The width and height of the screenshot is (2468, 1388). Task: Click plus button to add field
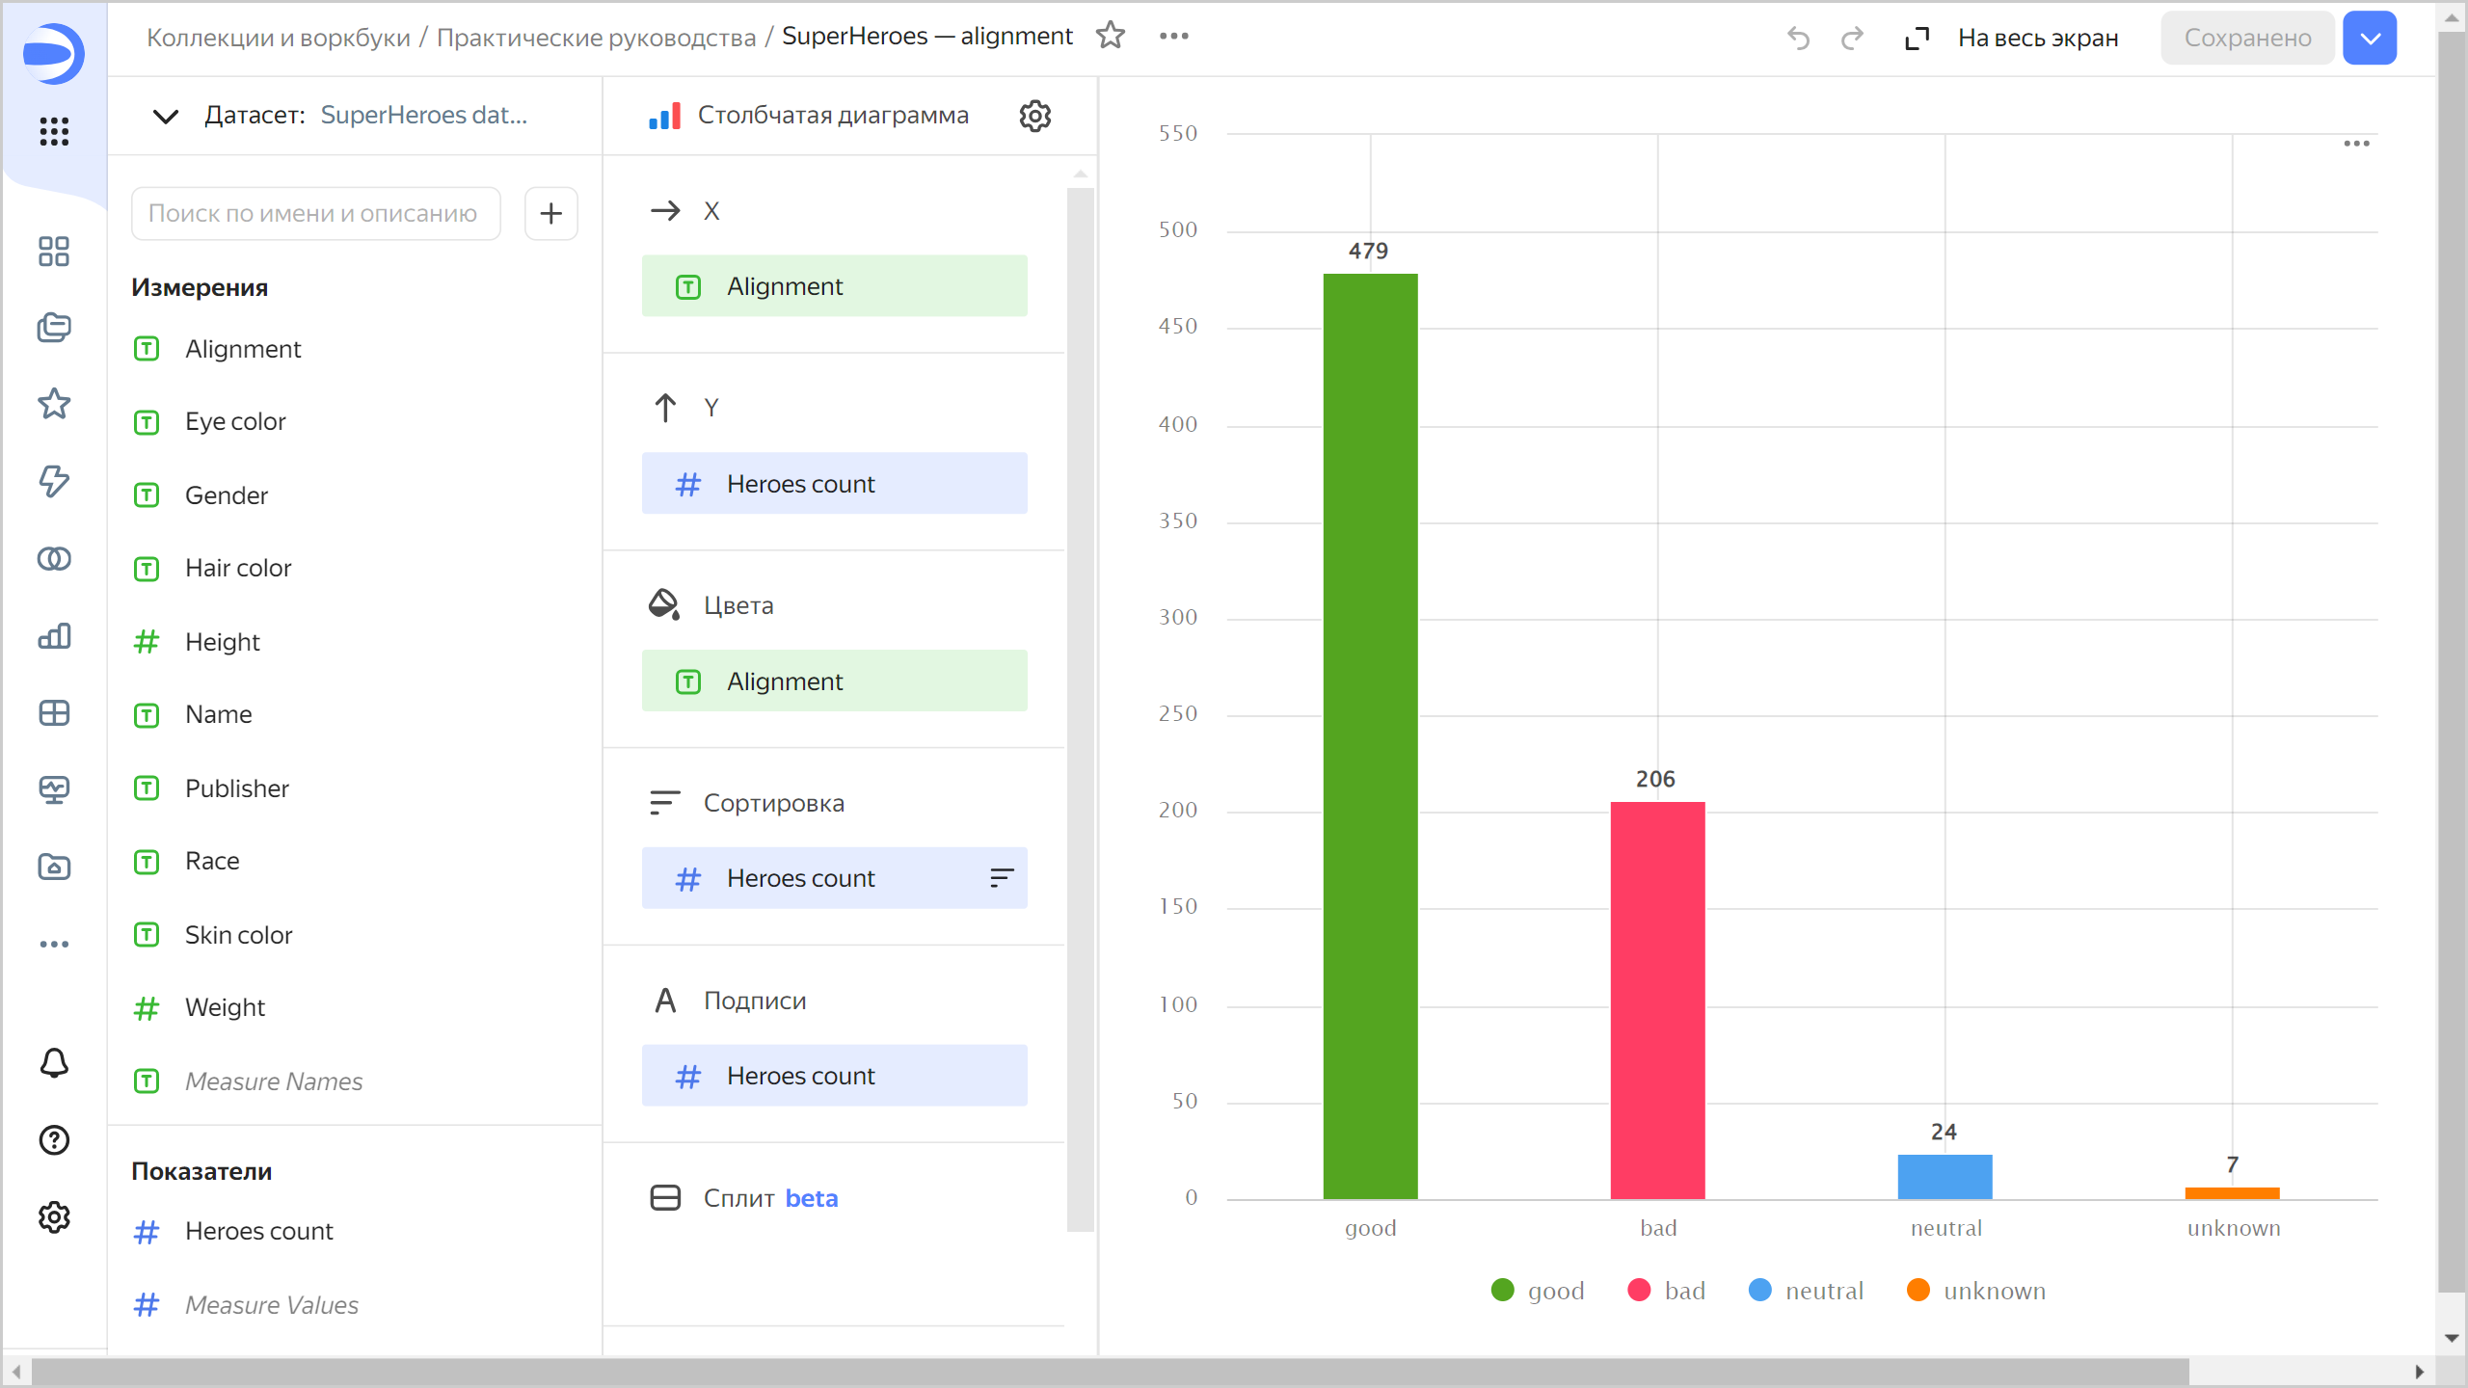(x=550, y=213)
